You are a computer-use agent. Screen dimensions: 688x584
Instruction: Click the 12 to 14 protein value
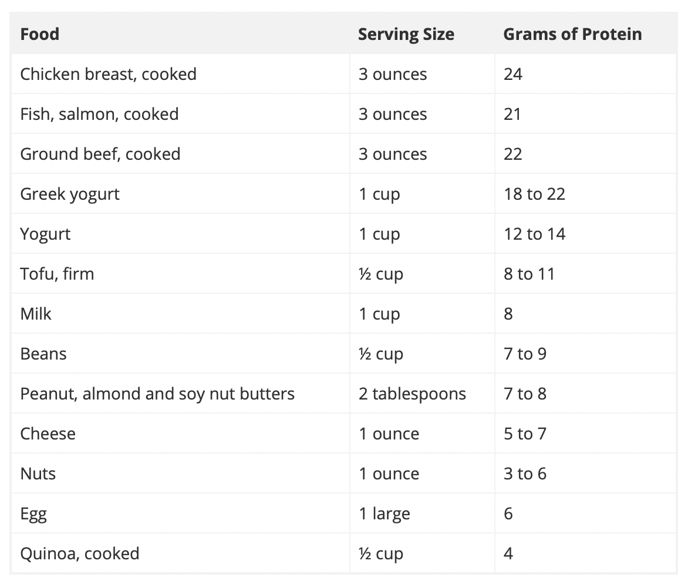click(534, 234)
